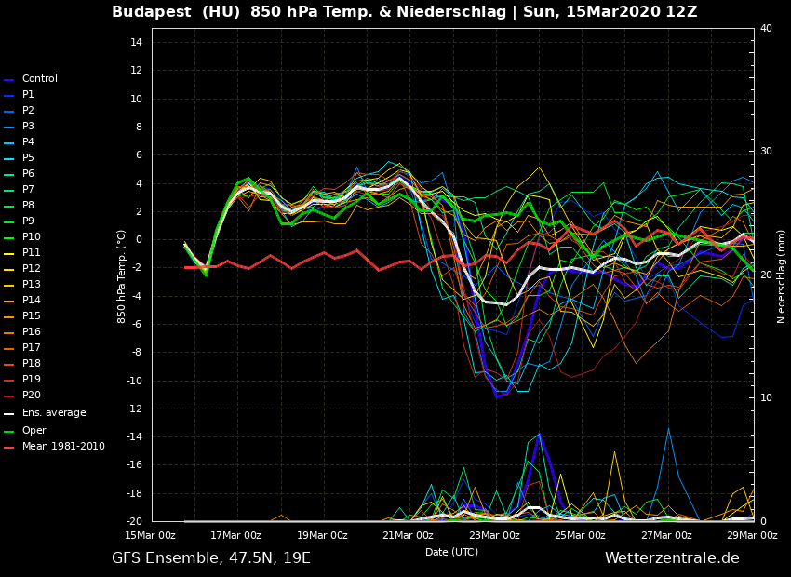Open the Wetterzentrale.de link text
The image size is (791, 577).
[672, 558]
